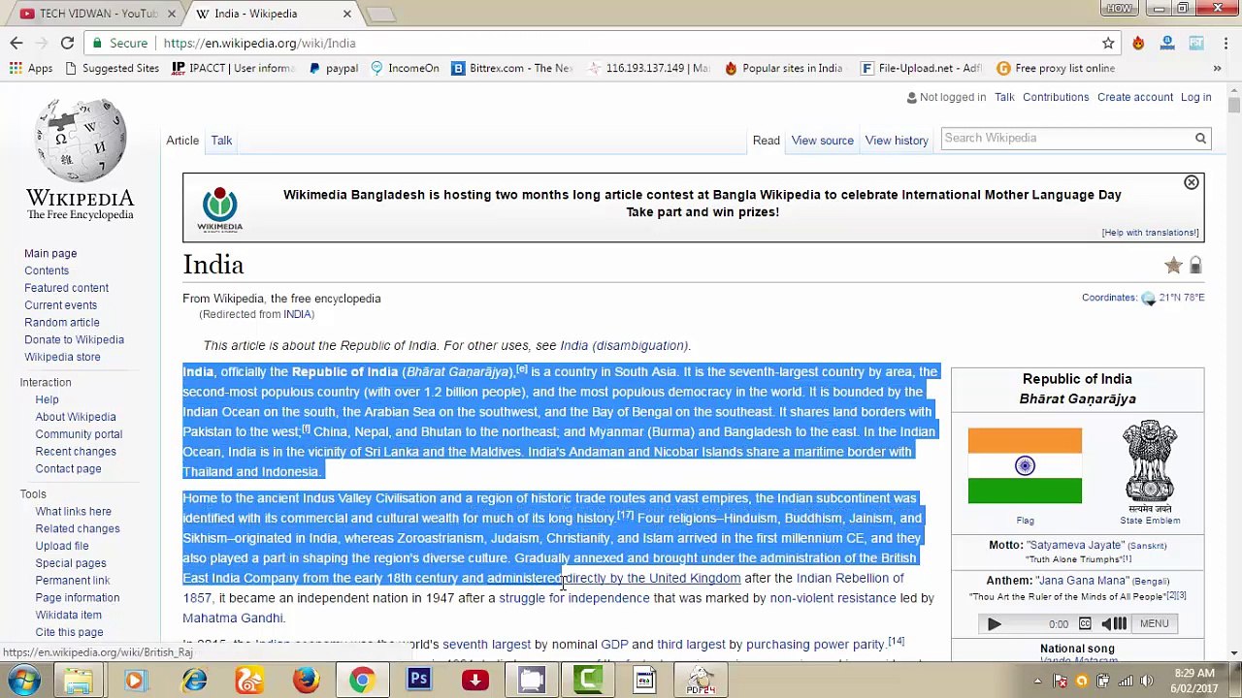
Task: Click the Wikipedia search magnifier icon
Action: tap(1200, 138)
